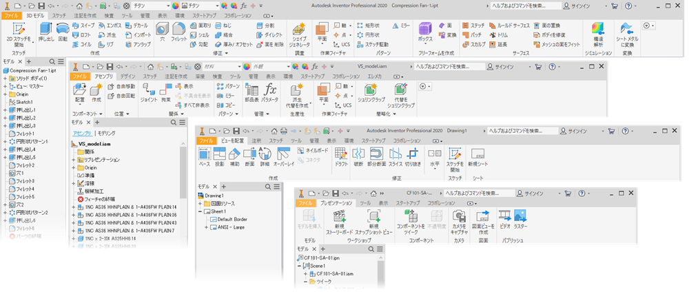Click the シェル shell tool
Viewport: 689px width, 292px height.
(200, 34)
